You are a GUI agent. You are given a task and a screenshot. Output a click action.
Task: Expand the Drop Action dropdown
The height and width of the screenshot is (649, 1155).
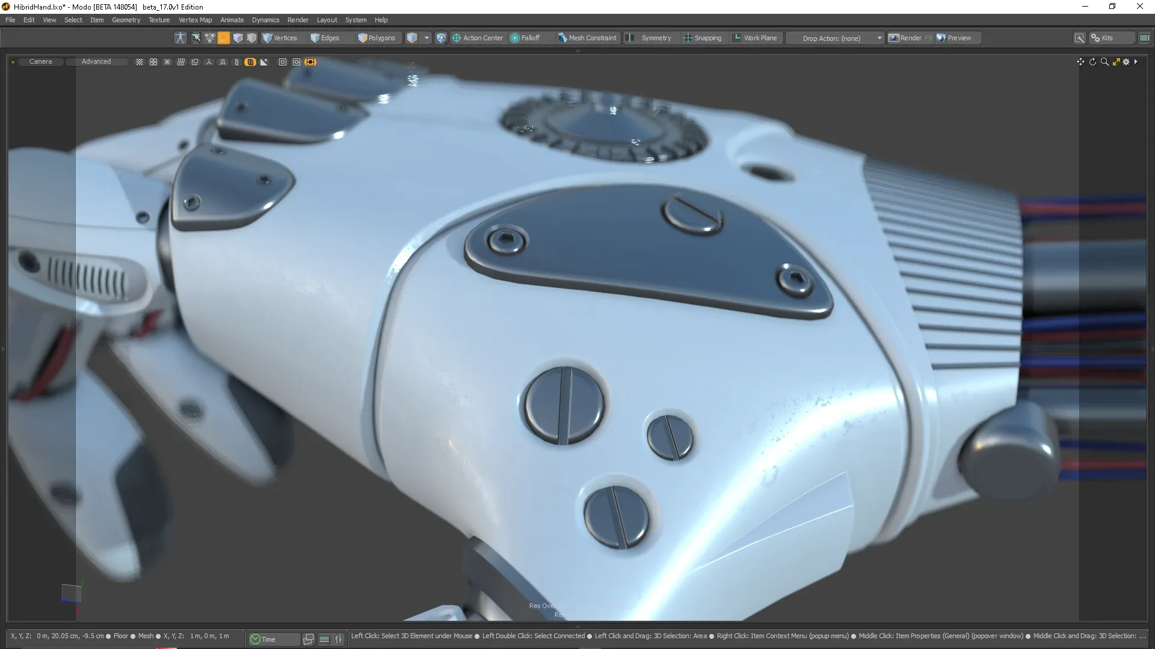(836, 38)
